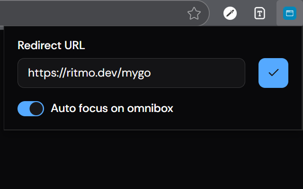Click the "Auto focus on omnibox" label
The width and height of the screenshot is (303, 189).
(112, 109)
